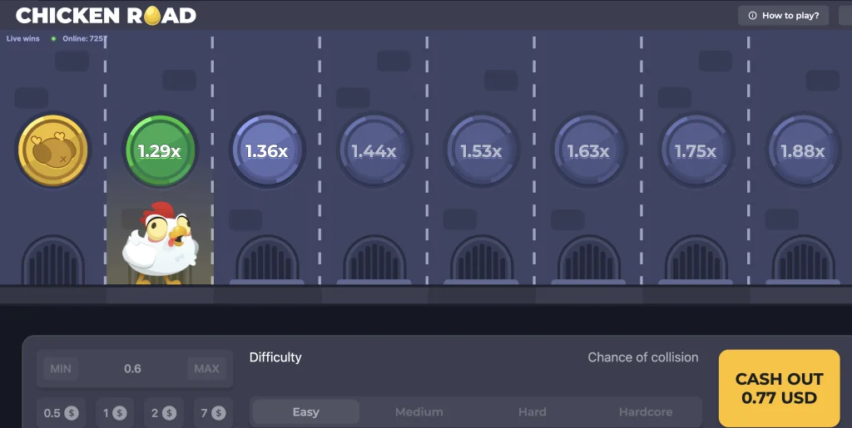Click the Difficulty heading
Screen dimensions: 852x428
275,357
